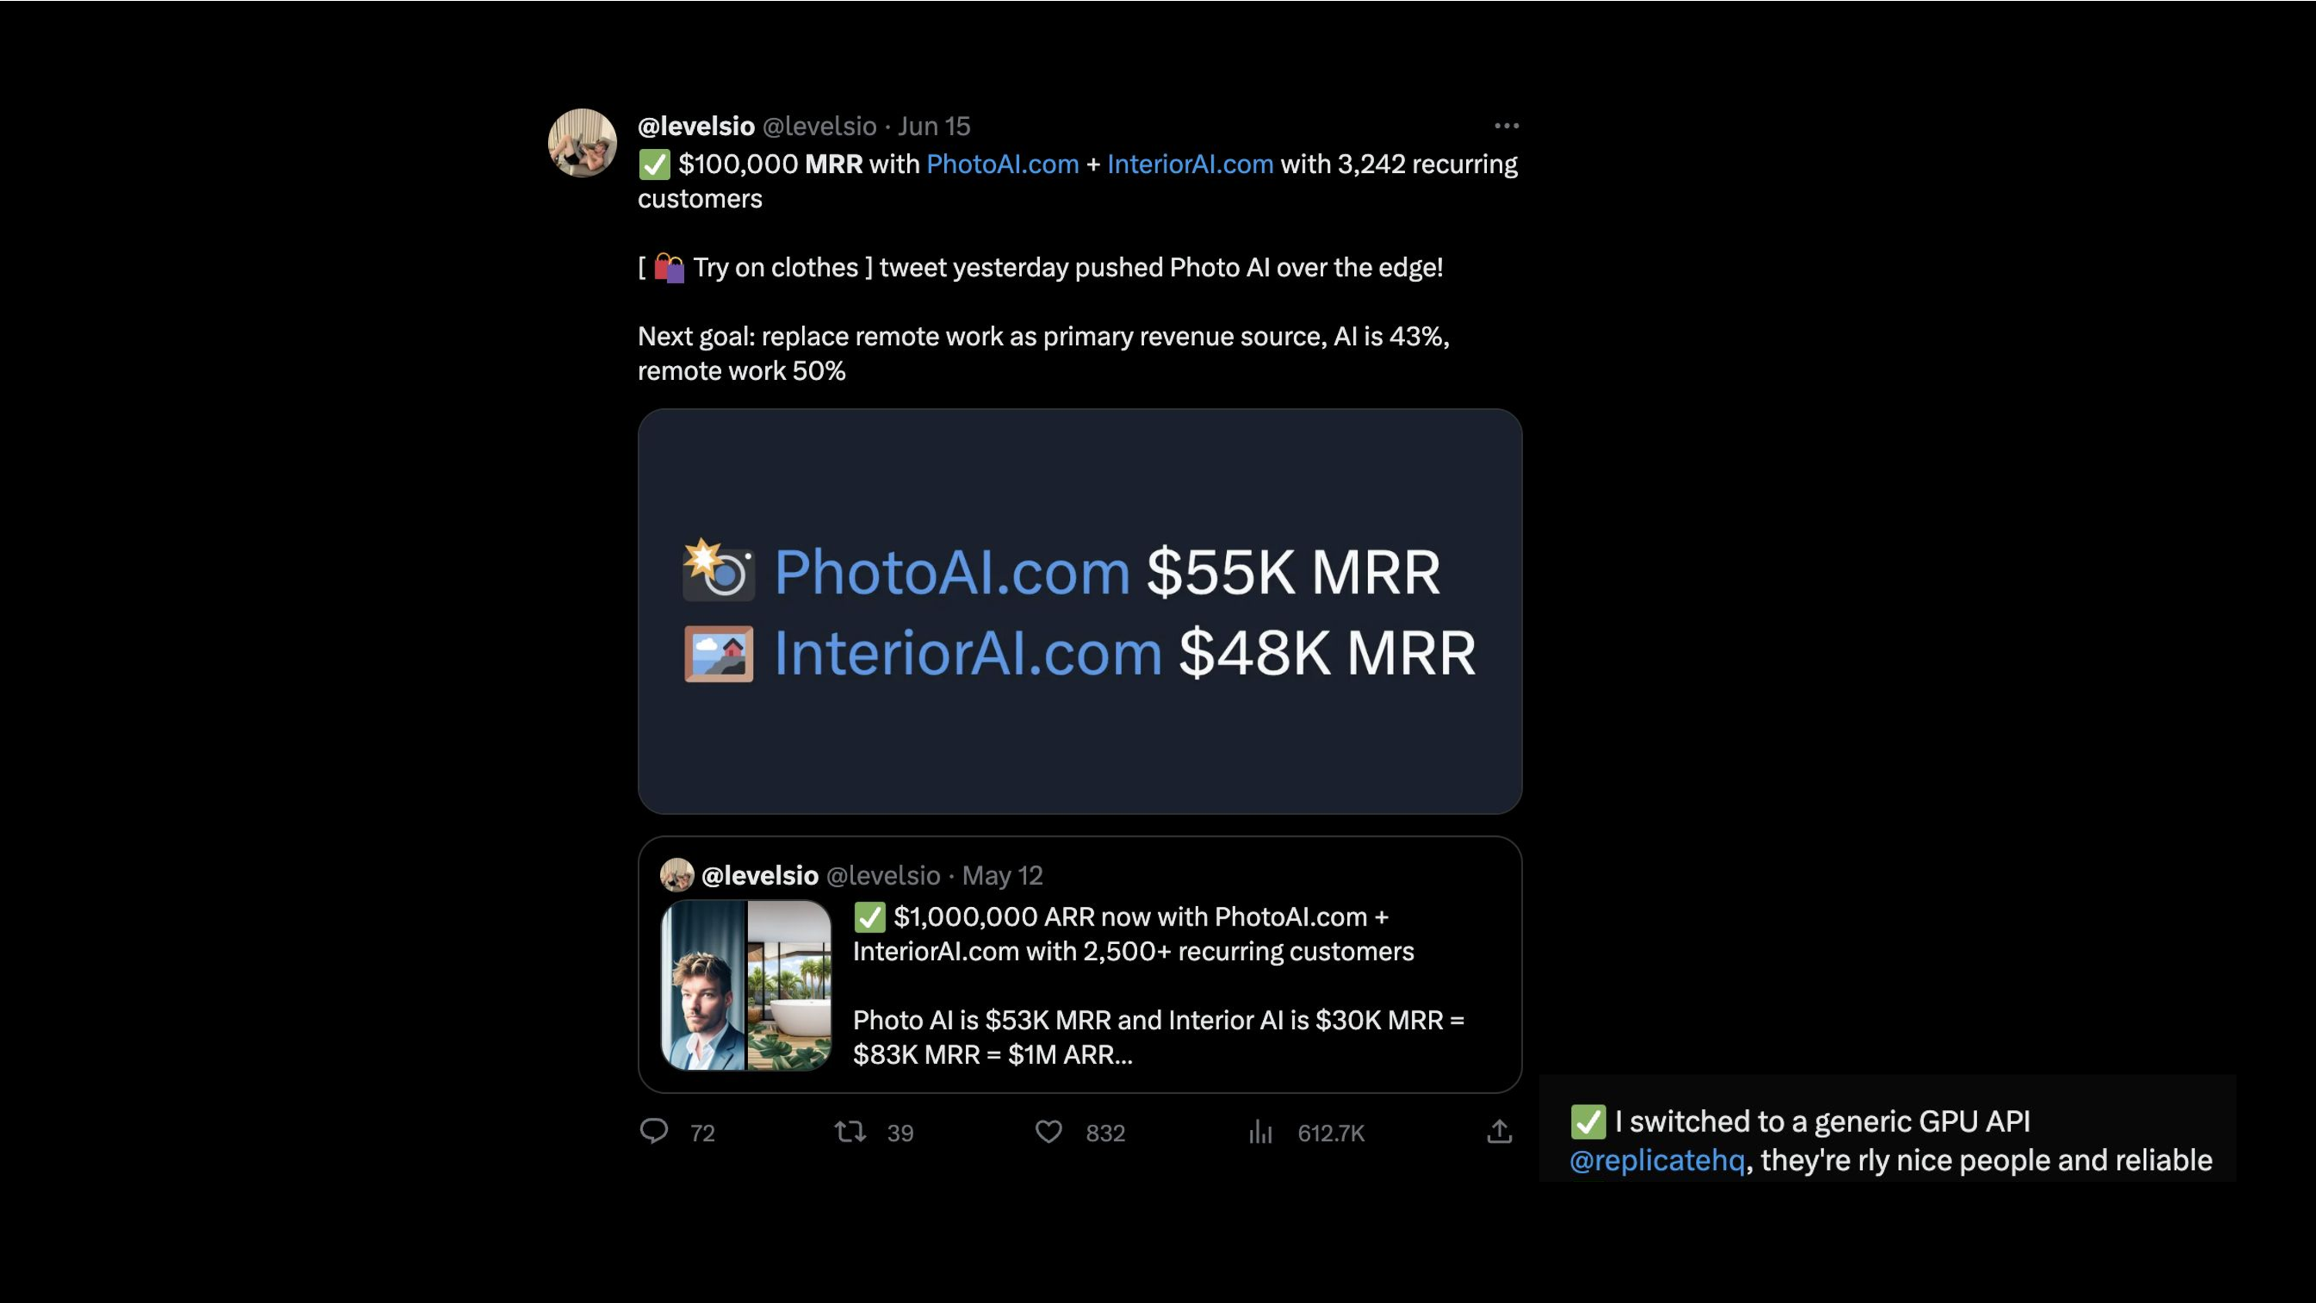Click the reply speech bubble icon

click(x=654, y=1131)
